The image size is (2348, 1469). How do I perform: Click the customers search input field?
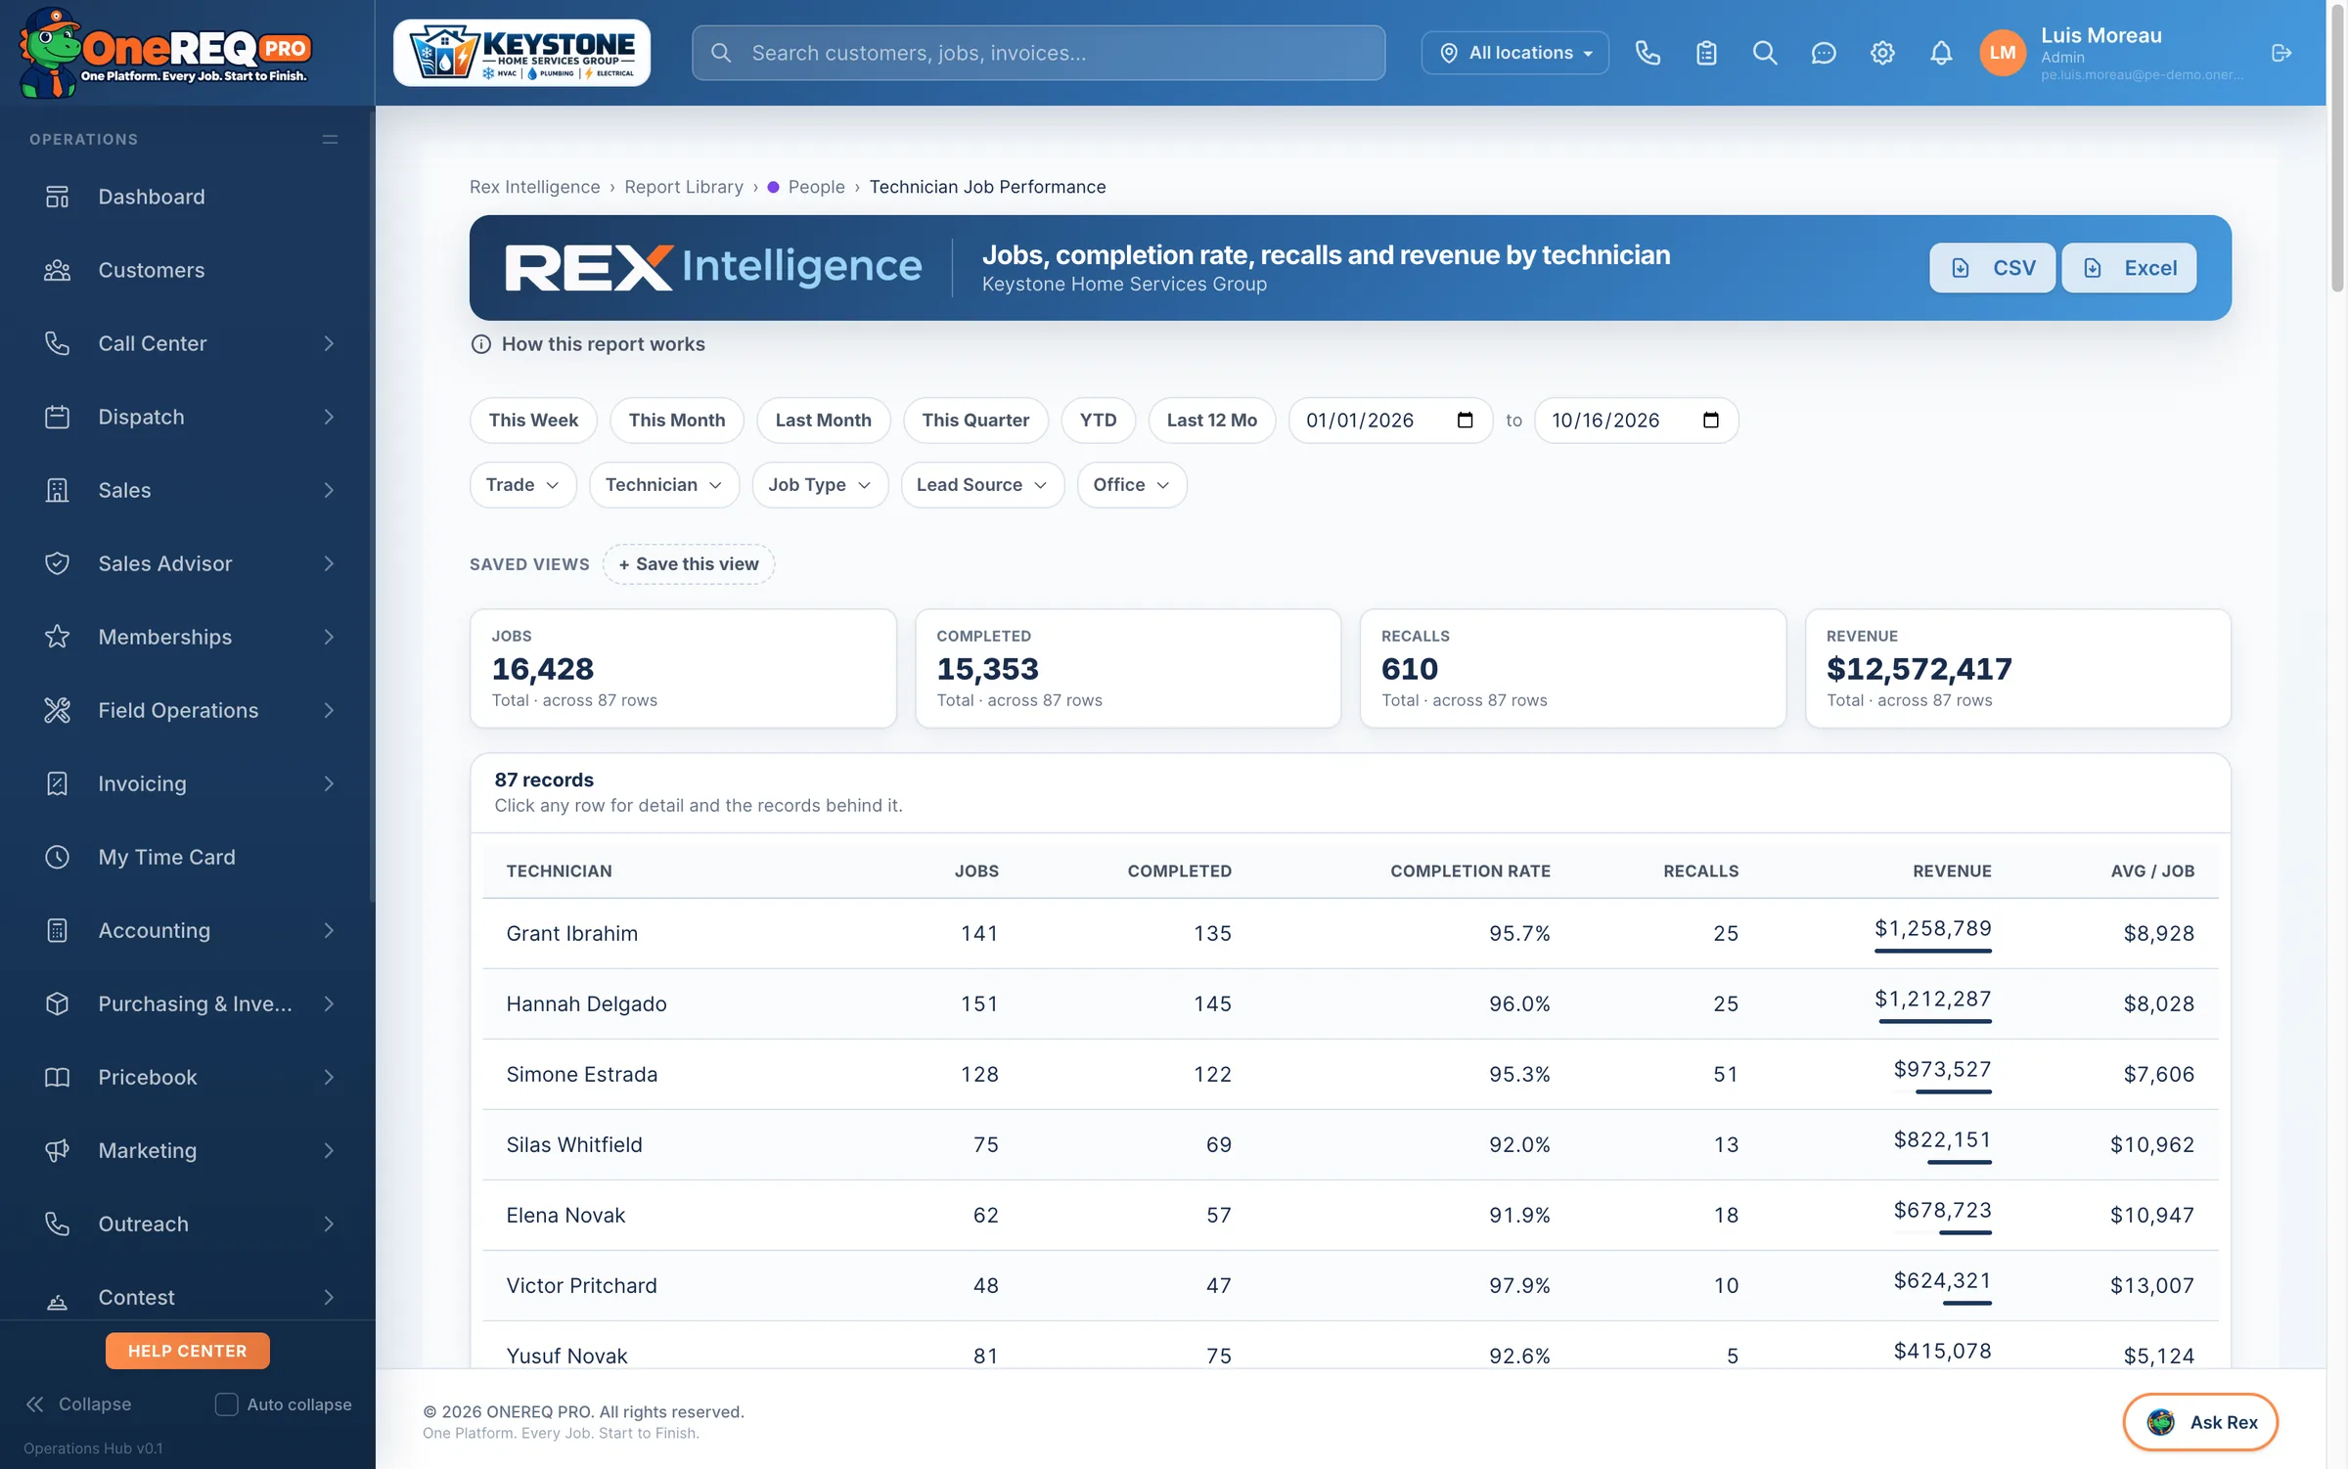pyautogui.click(x=1038, y=53)
